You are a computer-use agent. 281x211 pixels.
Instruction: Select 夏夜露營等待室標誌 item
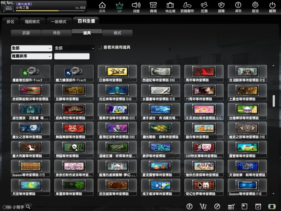161,169
